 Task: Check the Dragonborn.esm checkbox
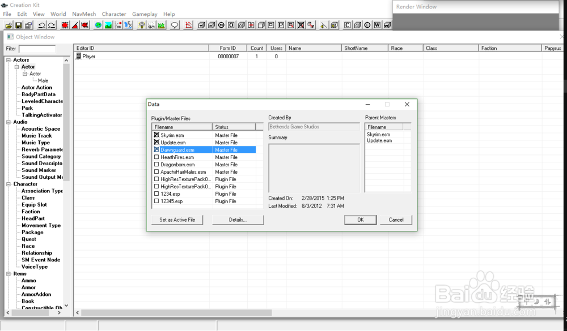pos(156,164)
